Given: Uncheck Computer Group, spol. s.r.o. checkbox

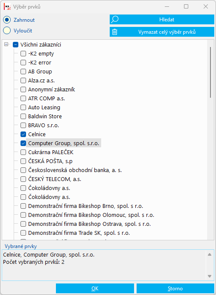Looking at the screenshot, I should point(23,143).
